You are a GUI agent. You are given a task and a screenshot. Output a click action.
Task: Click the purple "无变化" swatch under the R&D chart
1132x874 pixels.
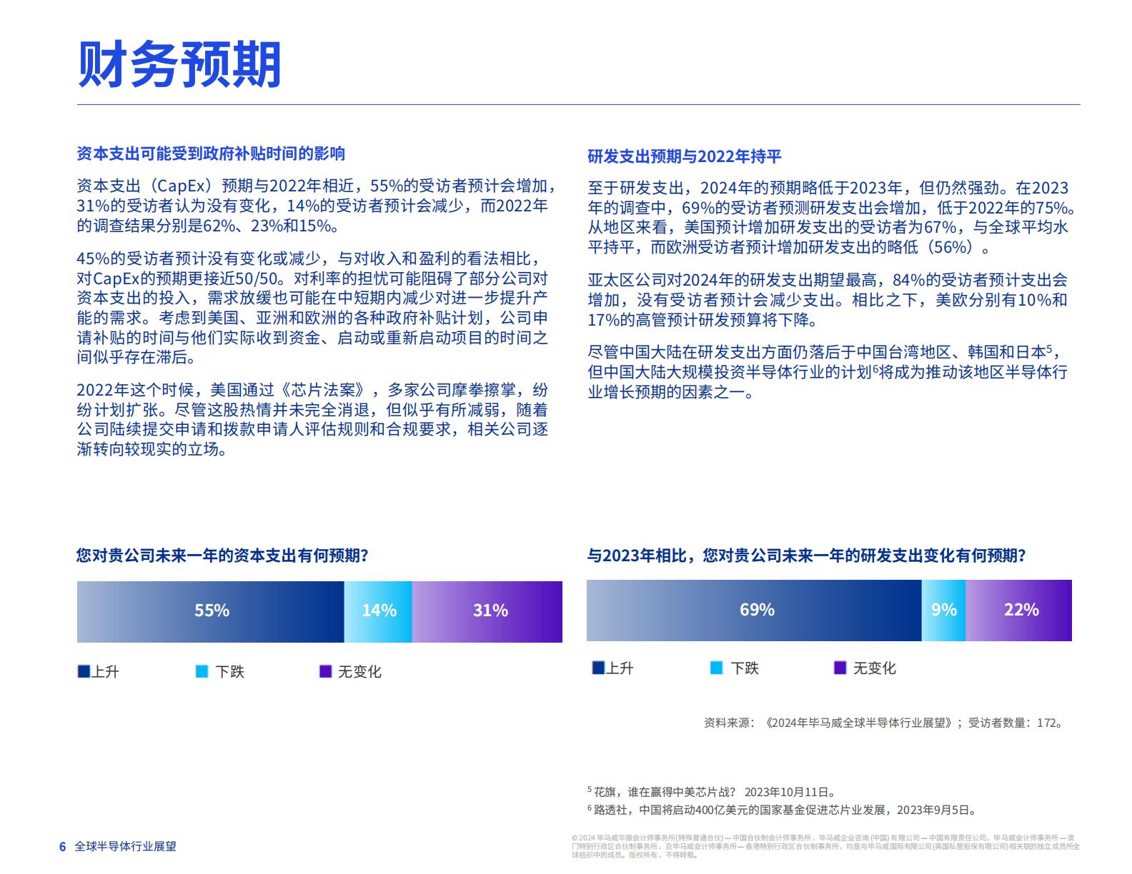point(840,668)
